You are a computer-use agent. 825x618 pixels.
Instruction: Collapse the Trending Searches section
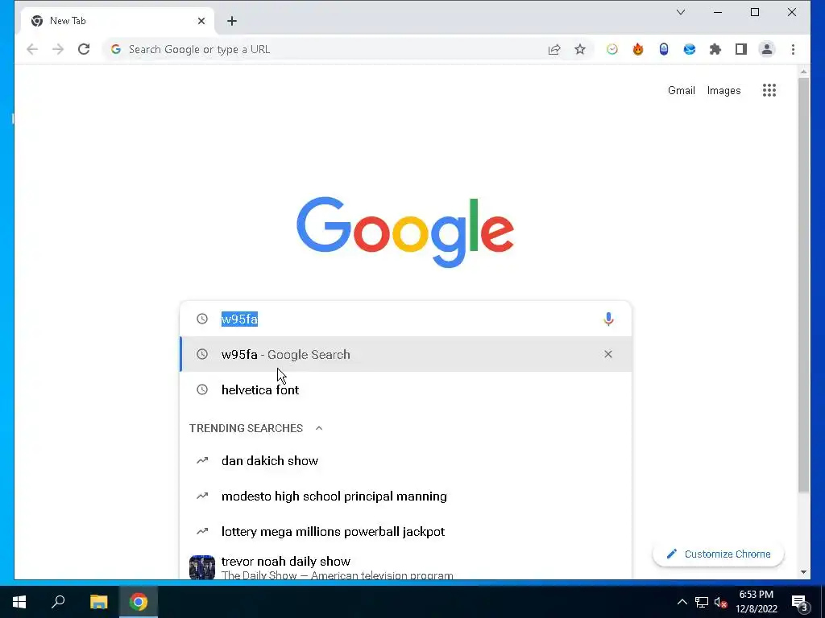tap(319, 428)
